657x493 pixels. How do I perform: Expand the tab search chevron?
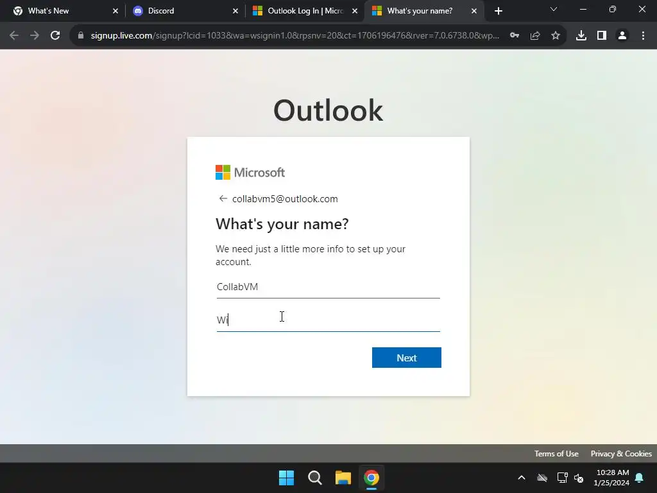click(x=554, y=9)
